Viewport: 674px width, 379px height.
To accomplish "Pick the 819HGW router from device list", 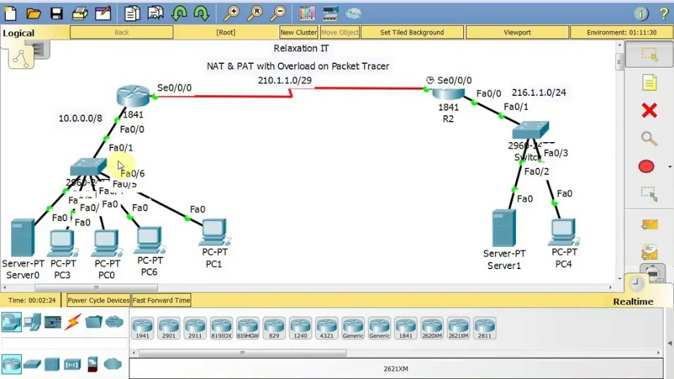I will coord(247,328).
